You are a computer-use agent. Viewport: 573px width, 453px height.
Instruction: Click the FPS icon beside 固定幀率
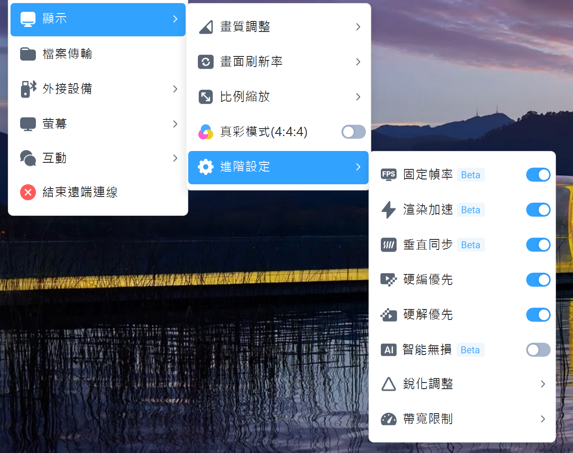coord(388,175)
